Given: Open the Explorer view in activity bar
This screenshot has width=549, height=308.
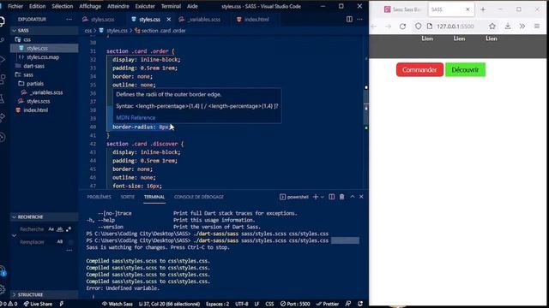Looking at the screenshot, I should tap(3, 21).
